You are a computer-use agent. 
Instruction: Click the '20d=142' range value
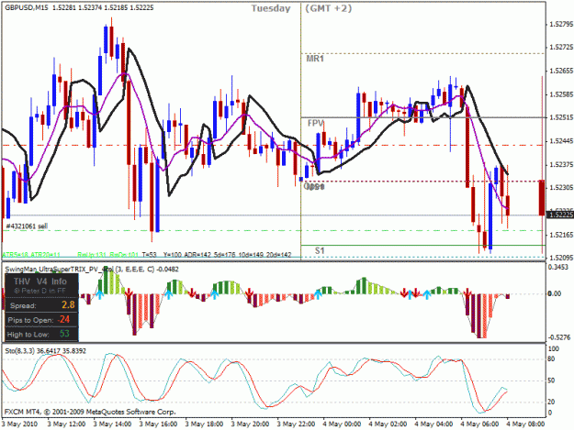(278, 255)
